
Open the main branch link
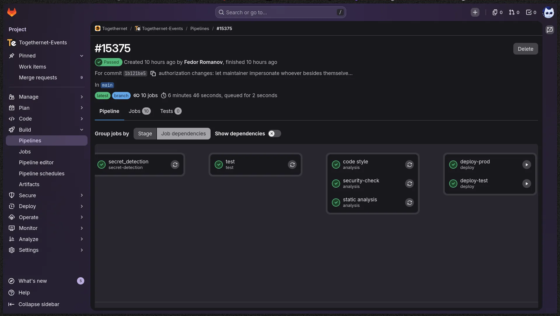[x=107, y=85]
